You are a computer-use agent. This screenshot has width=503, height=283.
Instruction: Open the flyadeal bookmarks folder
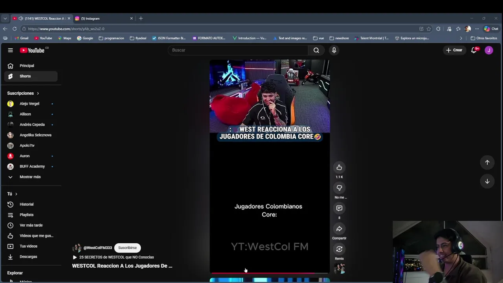pos(138,38)
